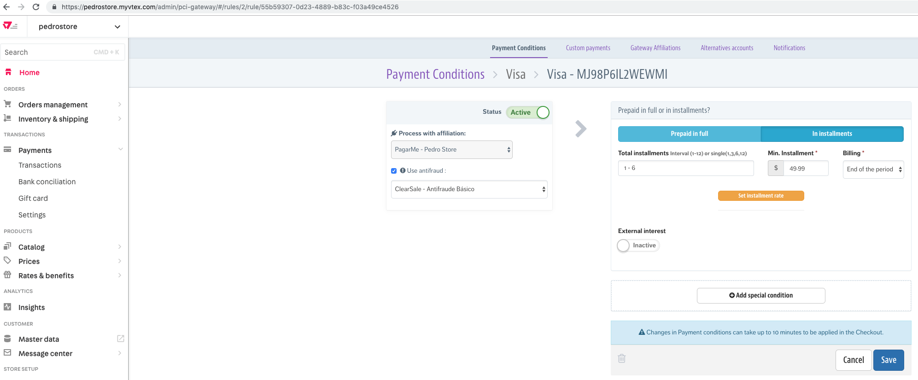This screenshot has width=918, height=380.
Task: Switch to Gateway Affiliations tab
Action: tap(655, 48)
